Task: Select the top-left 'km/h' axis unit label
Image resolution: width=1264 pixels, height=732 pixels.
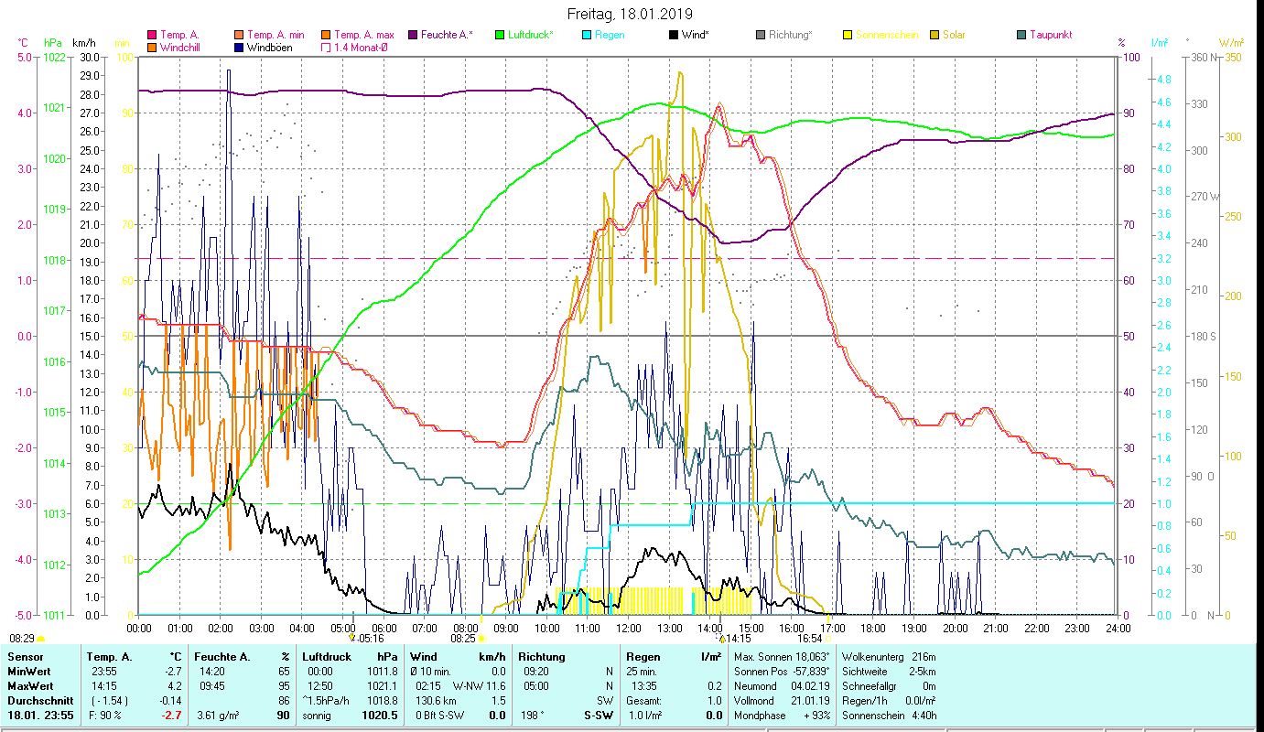Action: [83, 43]
